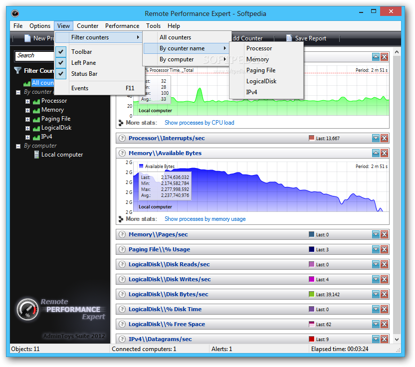This screenshot has width=415, height=367.
Task: Click the IPv4\\Datagrams/sec red color swatch
Action: tap(312, 339)
